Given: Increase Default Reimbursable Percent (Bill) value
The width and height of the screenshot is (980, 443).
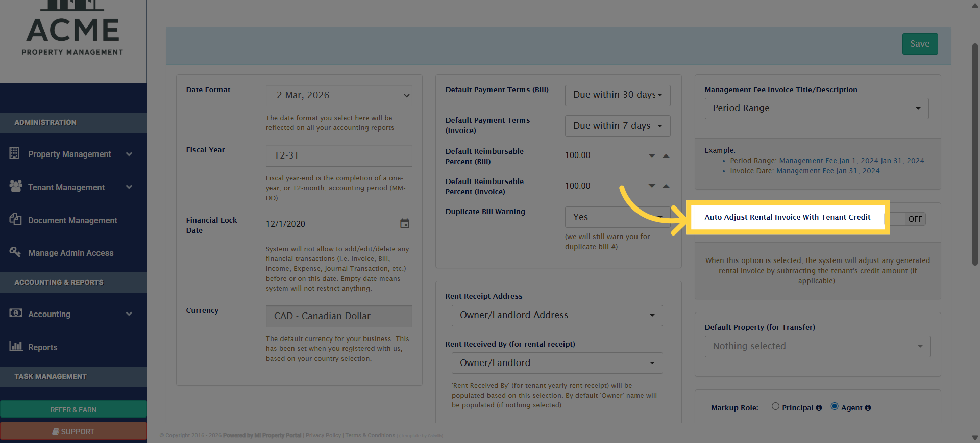Looking at the screenshot, I should pyautogui.click(x=666, y=155).
